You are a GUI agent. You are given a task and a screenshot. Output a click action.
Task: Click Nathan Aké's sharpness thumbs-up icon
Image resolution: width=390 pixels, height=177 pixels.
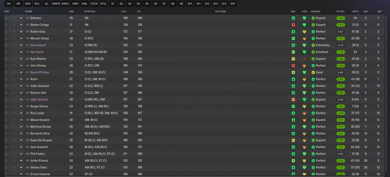pyautogui.click(x=293, y=93)
